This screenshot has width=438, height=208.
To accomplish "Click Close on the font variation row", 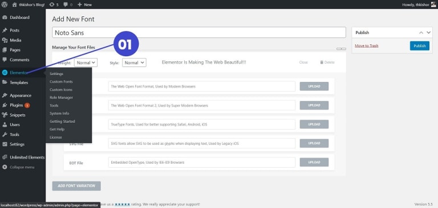I will coord(303,62).
